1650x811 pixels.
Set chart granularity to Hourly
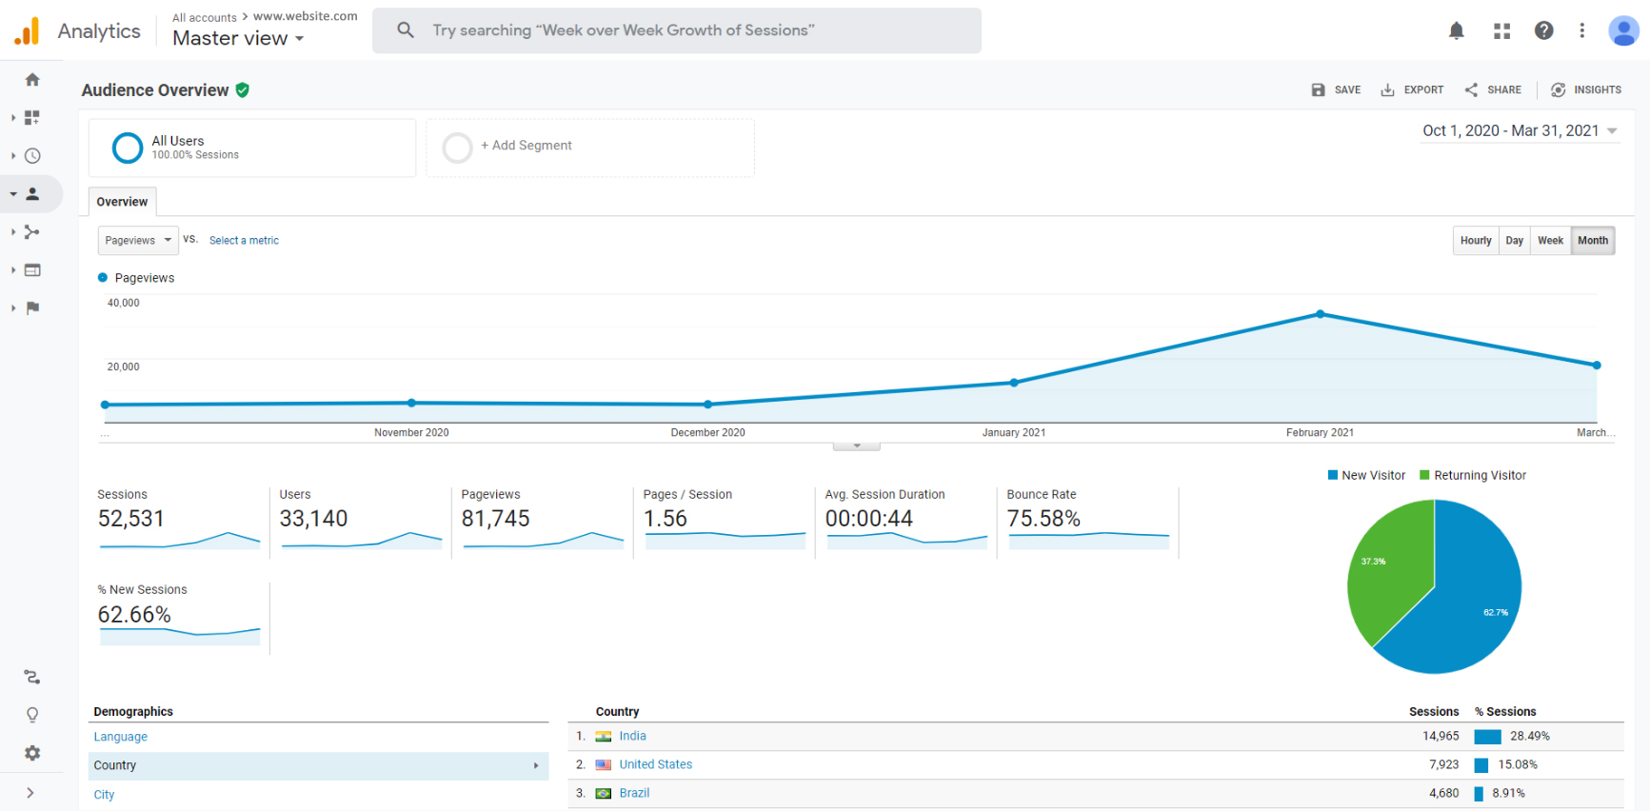1475,241
